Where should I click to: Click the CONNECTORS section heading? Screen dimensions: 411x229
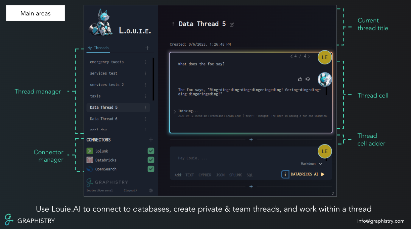98,140
